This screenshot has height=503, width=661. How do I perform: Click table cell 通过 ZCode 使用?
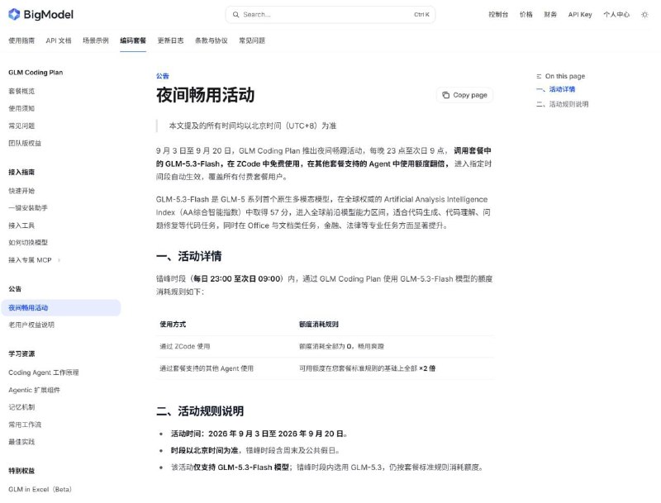coord(184,346)
